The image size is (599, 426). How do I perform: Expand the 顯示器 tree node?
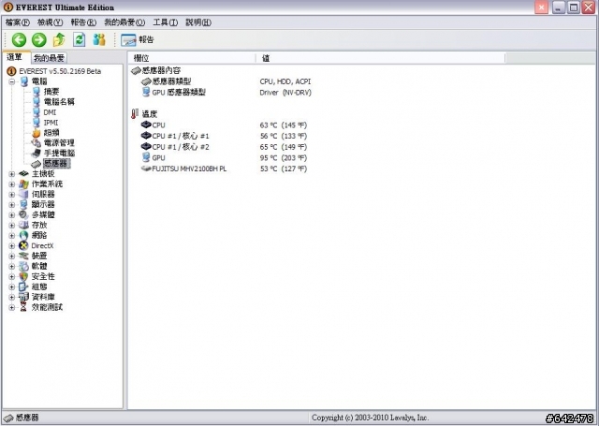point(12,205)
